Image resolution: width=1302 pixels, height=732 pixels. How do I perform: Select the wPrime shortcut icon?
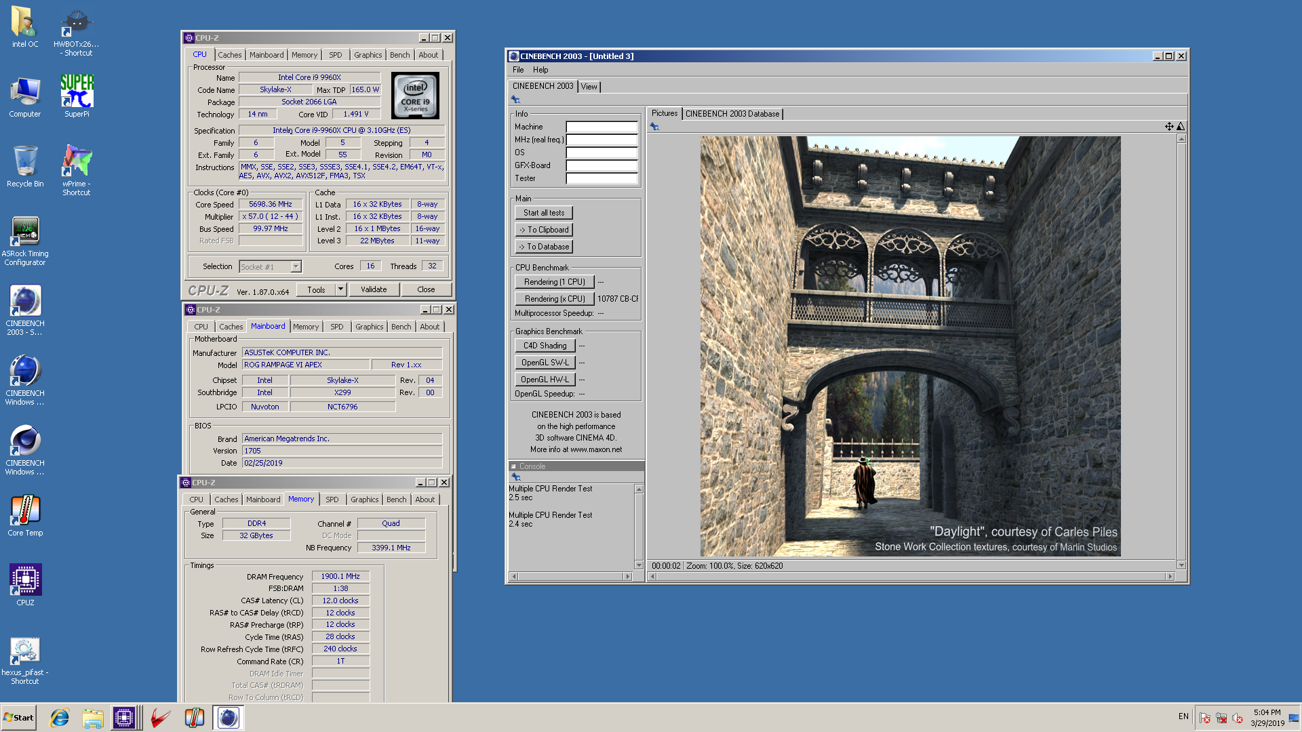coord(77,171)
